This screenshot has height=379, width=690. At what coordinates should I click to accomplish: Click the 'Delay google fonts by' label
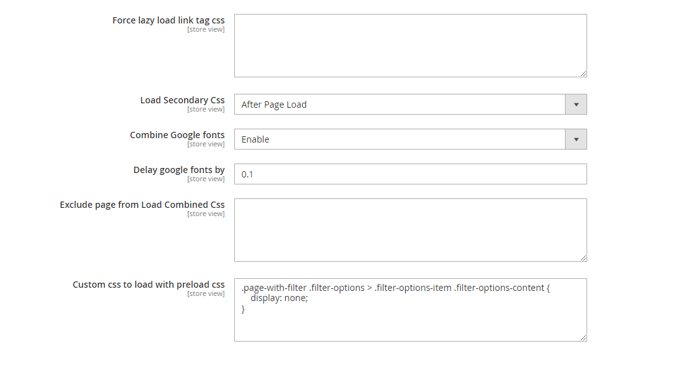(x=179, y=170)
